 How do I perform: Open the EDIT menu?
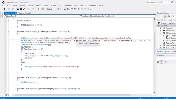coord(9,5)
